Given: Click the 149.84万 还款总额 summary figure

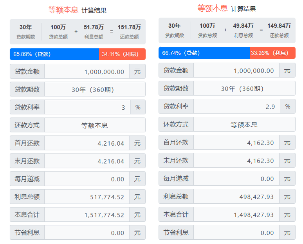Looking at the screenshot, I should (279, 26).
